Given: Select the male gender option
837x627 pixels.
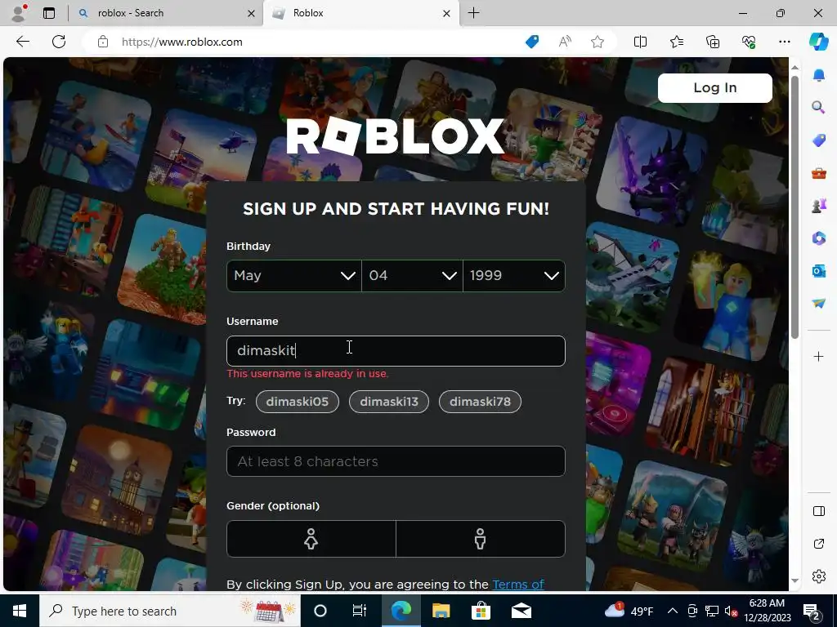Looking at the screenshot, I should pos(481,539).
